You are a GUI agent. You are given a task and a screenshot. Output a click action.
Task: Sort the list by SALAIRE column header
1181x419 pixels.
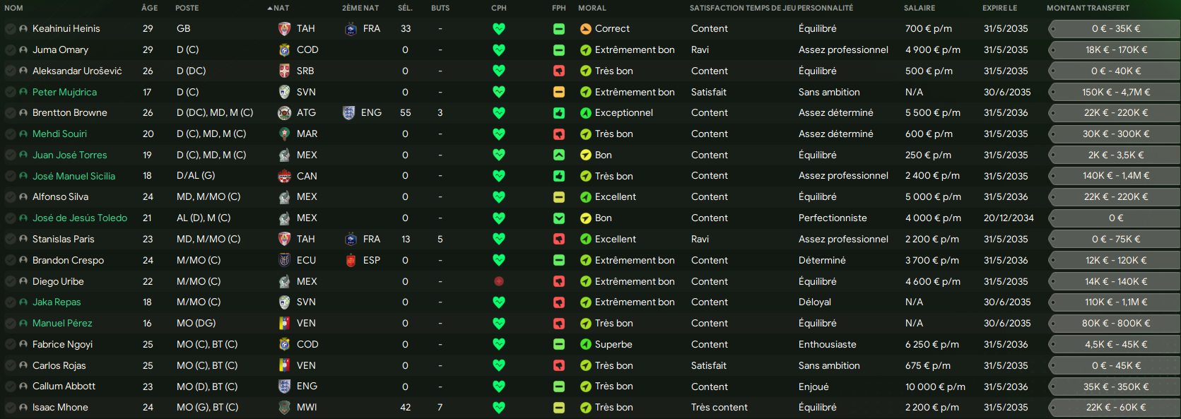[x=919, y=8]
